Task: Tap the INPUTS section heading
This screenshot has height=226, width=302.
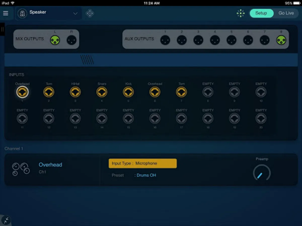Action: click(x=17, y=75)
